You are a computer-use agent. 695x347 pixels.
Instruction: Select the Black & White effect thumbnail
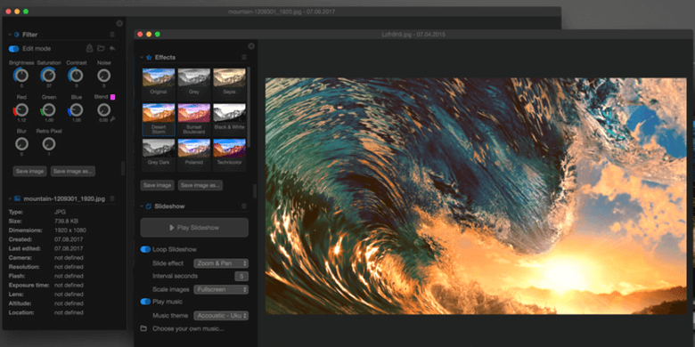click(x=229, y=119)
